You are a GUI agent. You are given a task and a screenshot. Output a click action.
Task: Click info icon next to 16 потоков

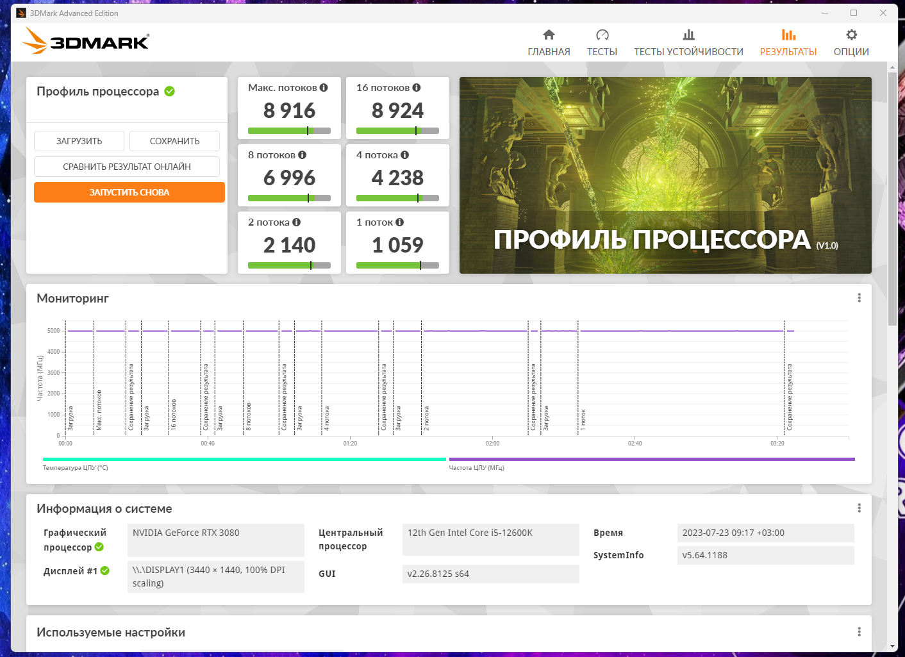tap(417, 87)
